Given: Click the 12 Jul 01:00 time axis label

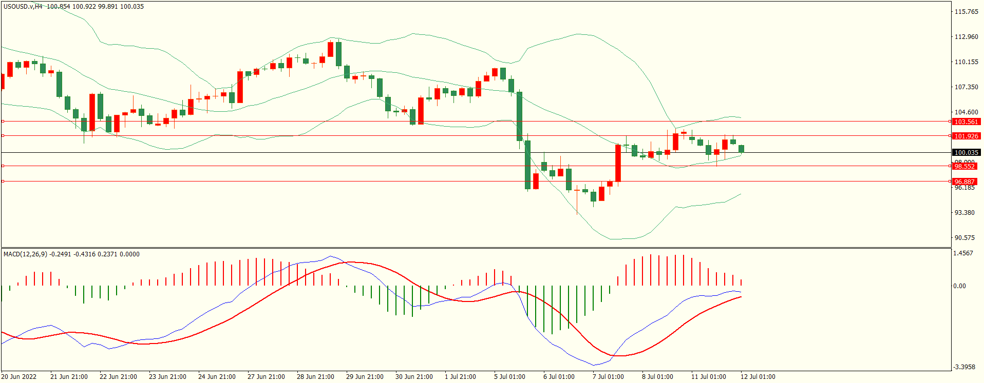Looking at the screenshot, I should click(x=758, y=377).
